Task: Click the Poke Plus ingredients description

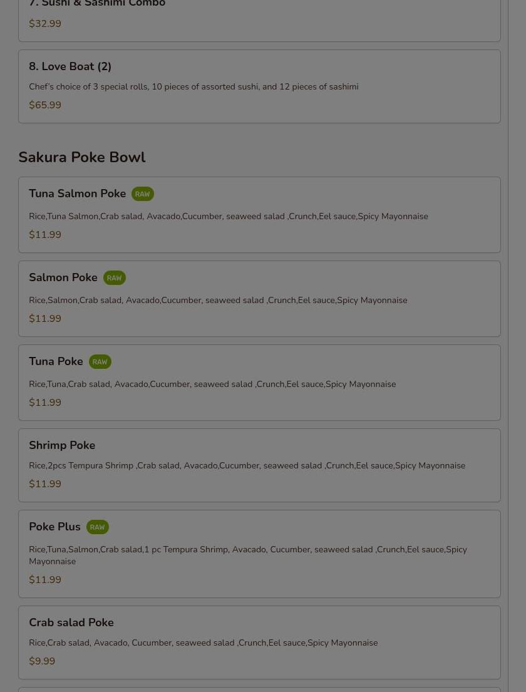Action: pyautogui.click(x=248, y=555)
